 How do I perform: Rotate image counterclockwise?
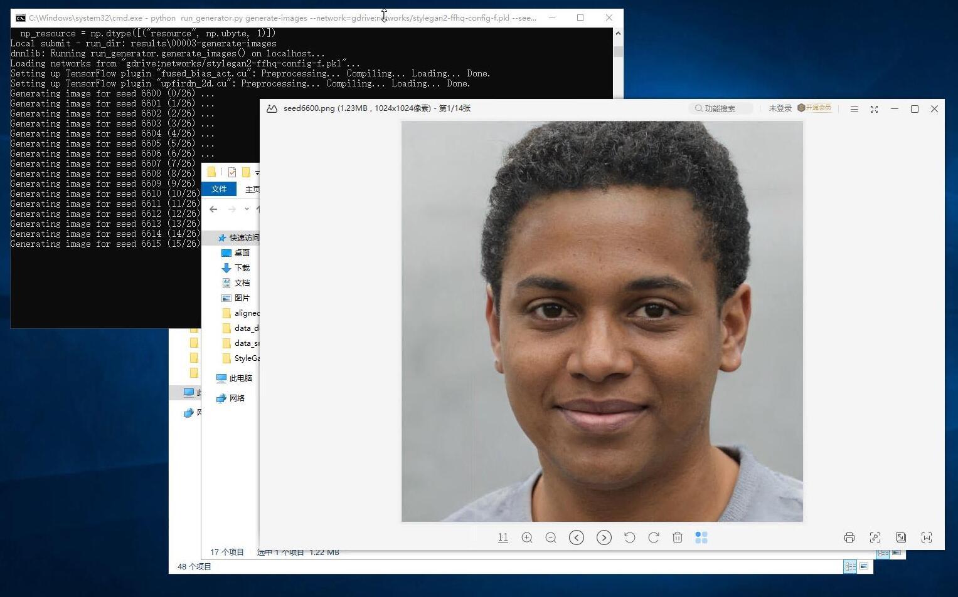tap(629, 537)
